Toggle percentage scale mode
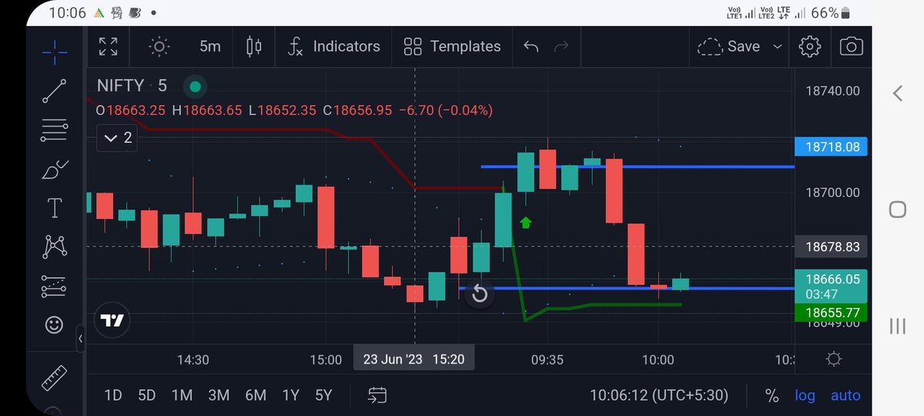 tap(772, 395)
